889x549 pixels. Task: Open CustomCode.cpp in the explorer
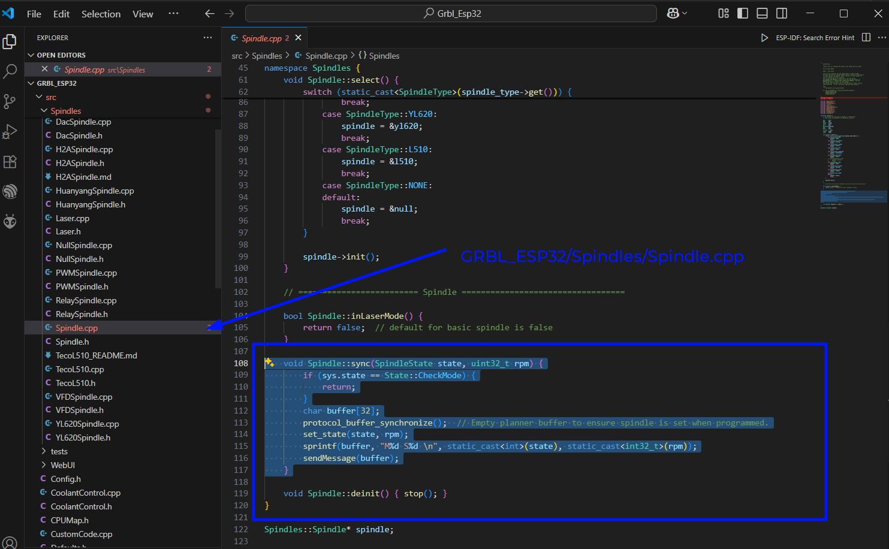click(x=82, y=534)
